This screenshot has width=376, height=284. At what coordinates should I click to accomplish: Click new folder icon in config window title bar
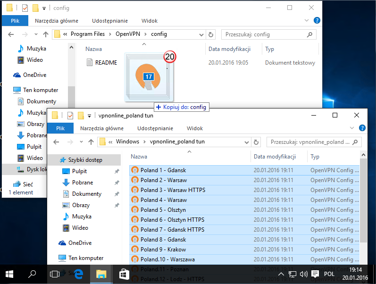coord(35,8)
